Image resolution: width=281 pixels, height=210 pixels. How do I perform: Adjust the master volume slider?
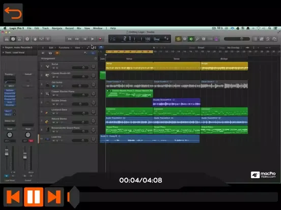click(x=237, y=39)
